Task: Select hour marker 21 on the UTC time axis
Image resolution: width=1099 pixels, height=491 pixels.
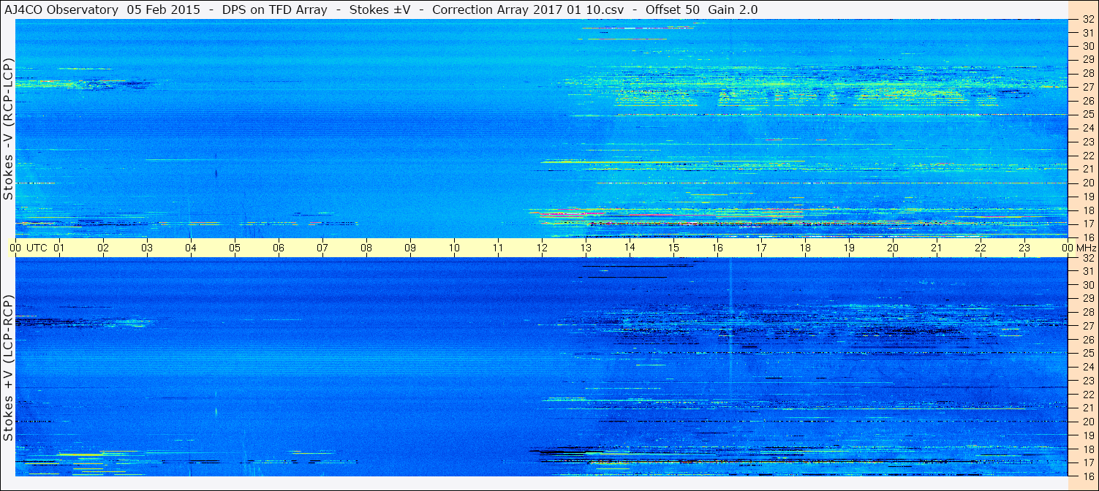Action: click(937, 248)
